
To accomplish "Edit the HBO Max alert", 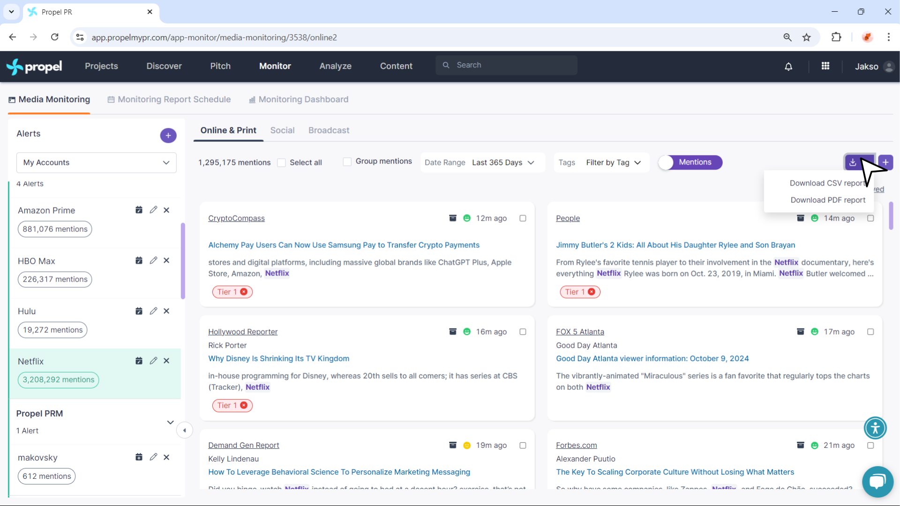I will (153, 260).
